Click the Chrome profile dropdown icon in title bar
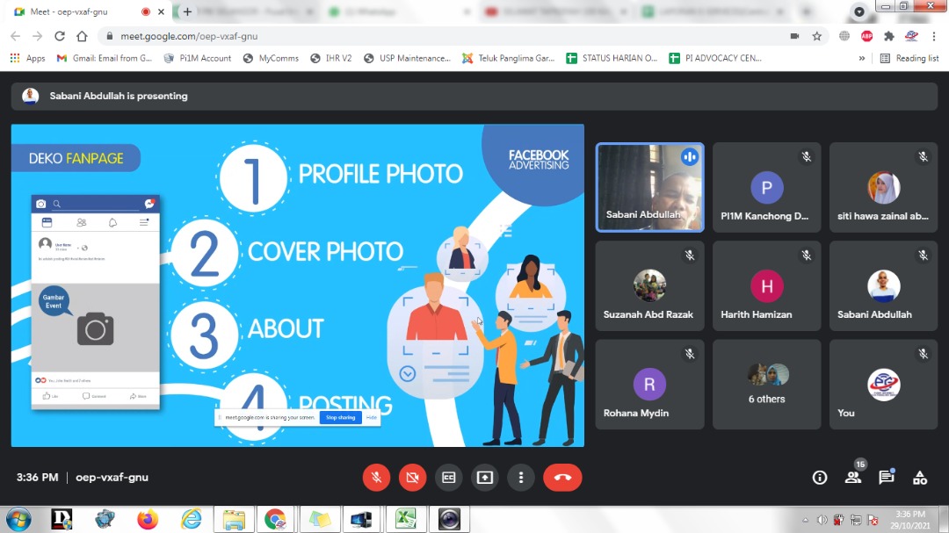 pos(858,11)
